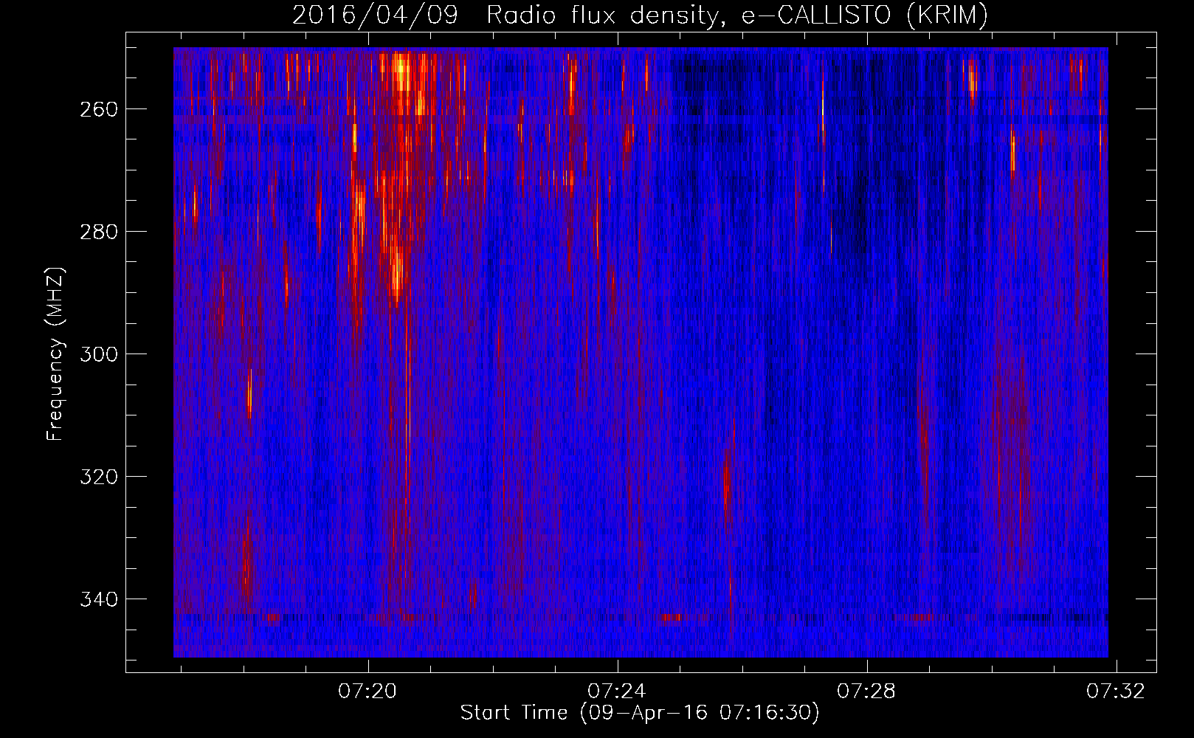Click the 260 frequency tick label
Screen dimensions: 1194x738
[99, 109]
